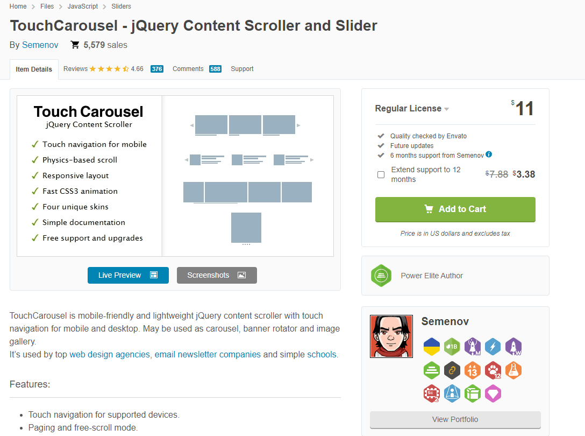585x436 pixels.
Task: Click the Power Elite Author hexagon badge
Action: (381, 276)
